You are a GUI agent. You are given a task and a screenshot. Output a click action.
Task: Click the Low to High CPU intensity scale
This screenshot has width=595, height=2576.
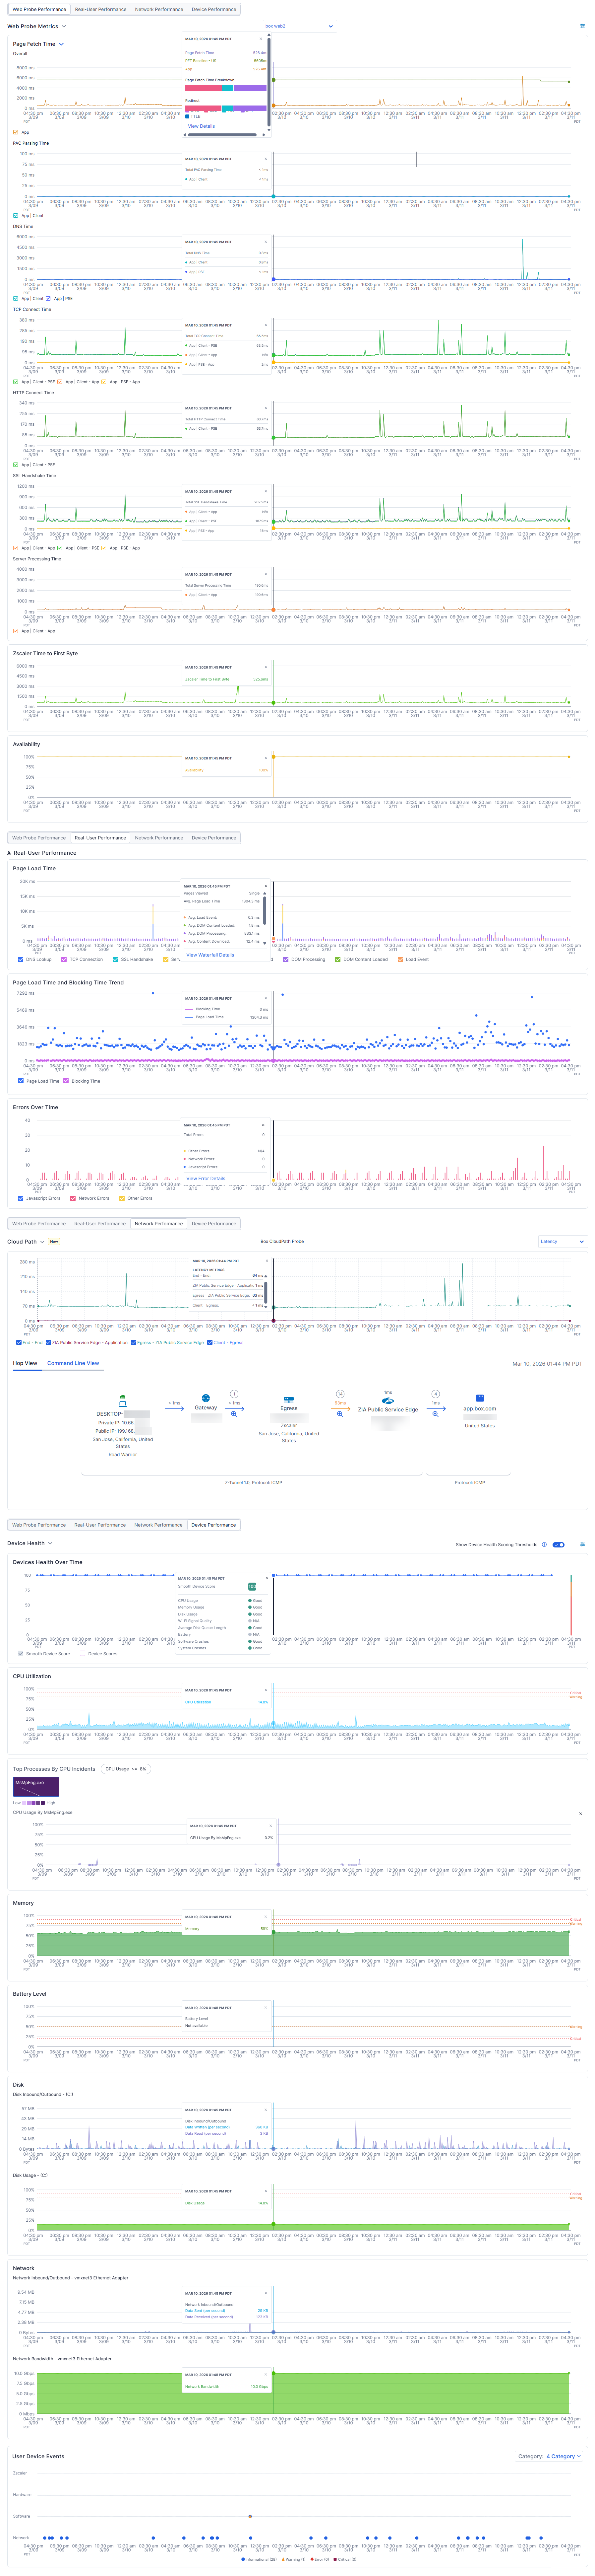click(34, 1803)
